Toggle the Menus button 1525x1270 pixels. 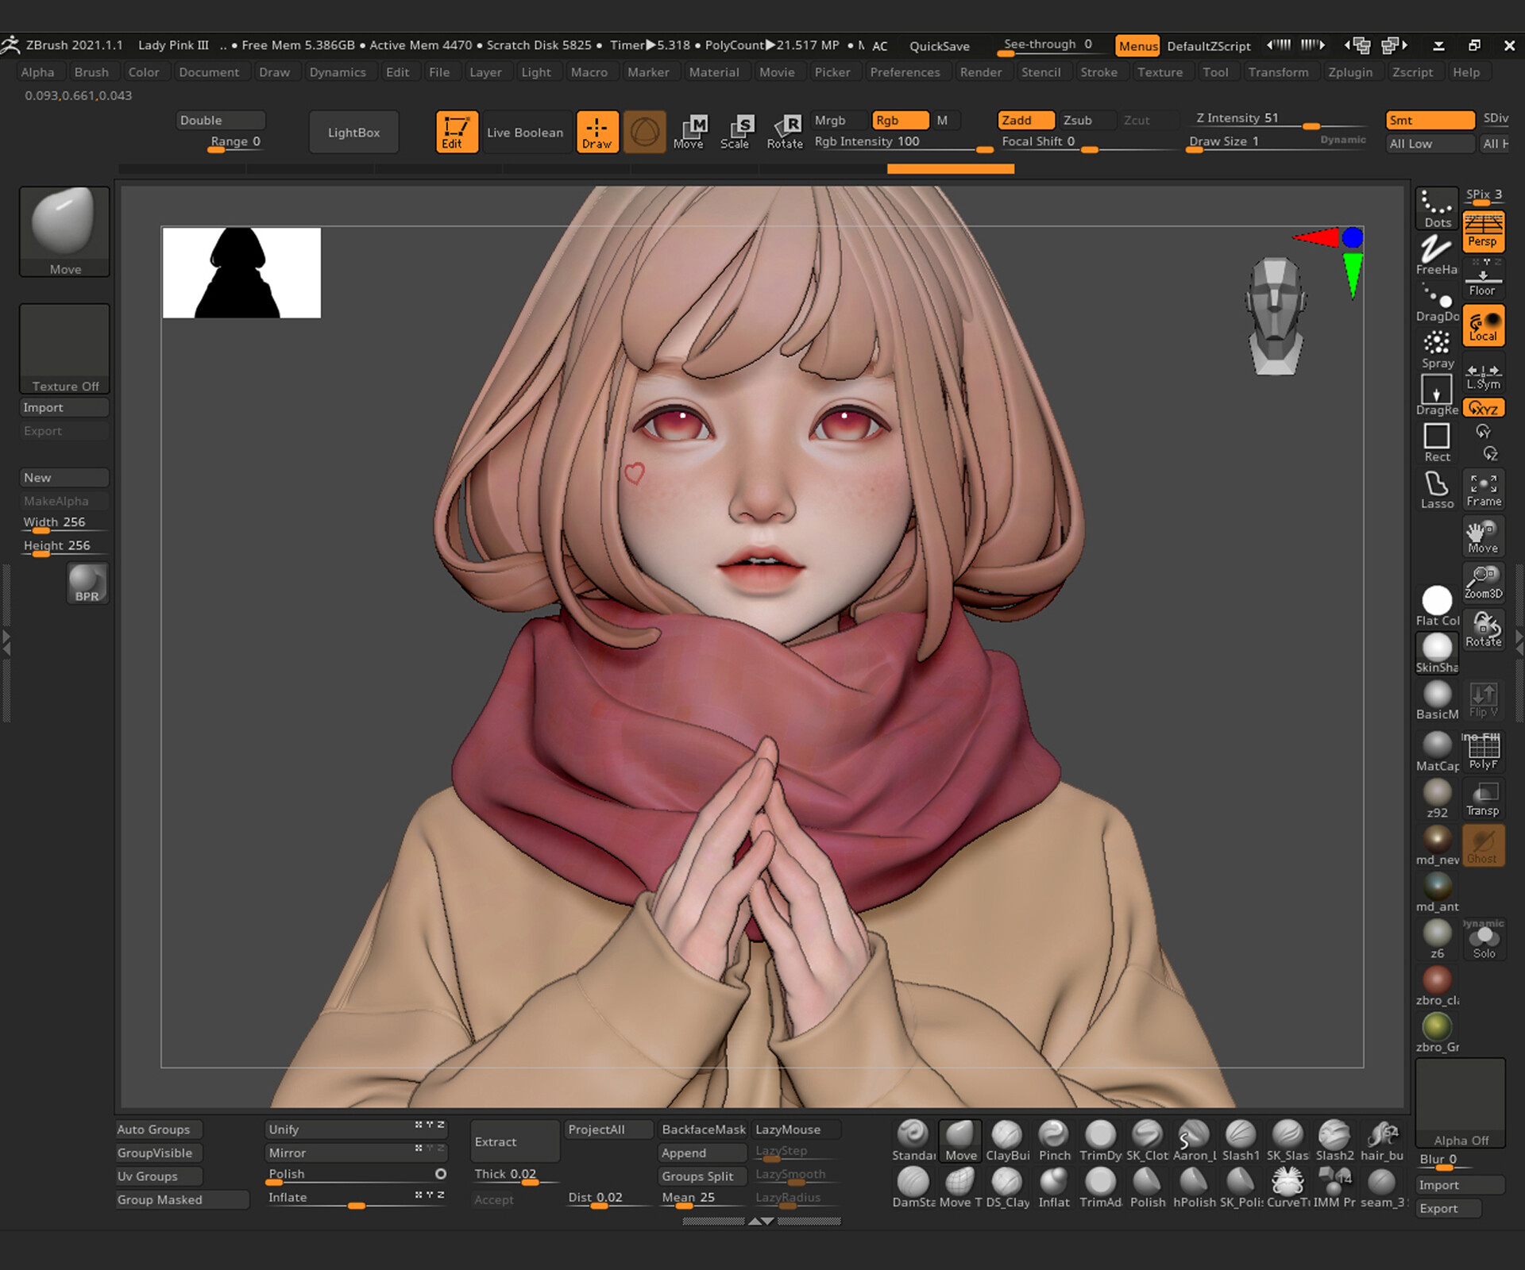pyautogui.click(x=1137, y=46)
